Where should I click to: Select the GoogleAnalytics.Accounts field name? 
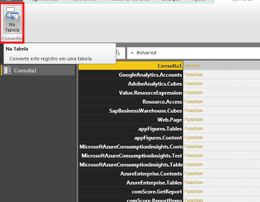tap(131, 74)
